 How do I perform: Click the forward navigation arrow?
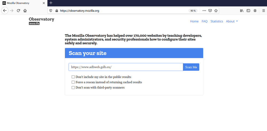point(11,11)
